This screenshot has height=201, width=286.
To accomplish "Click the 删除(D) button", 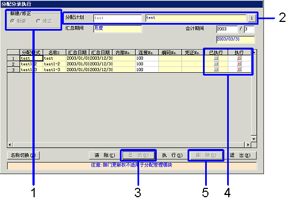I will (x=206, y=156).
